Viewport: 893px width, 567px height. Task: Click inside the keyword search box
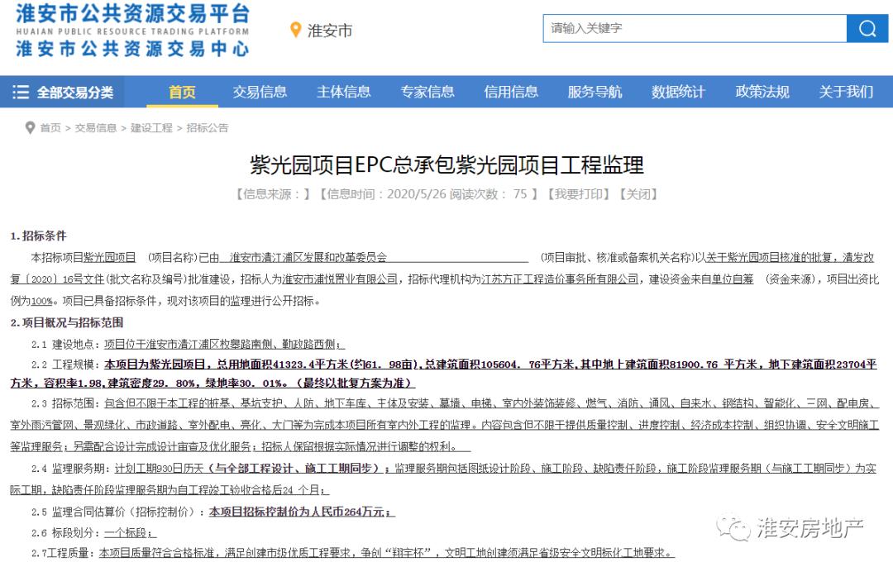pyautogui.click(x=695, y=28)
